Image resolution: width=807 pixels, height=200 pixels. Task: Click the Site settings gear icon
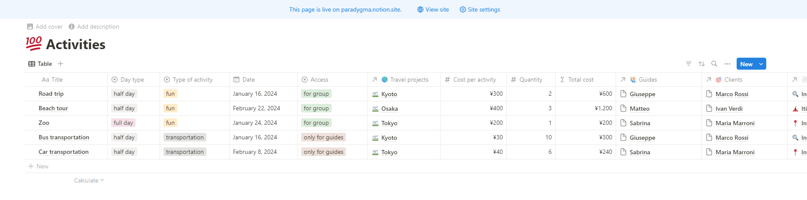[x=463, y=9]
